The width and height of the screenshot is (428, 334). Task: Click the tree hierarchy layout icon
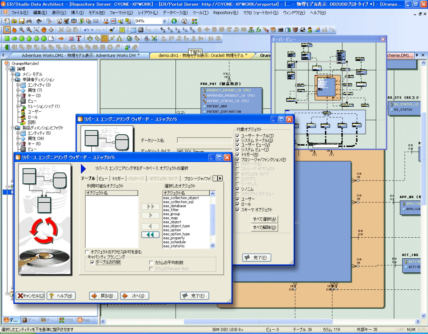119,39
